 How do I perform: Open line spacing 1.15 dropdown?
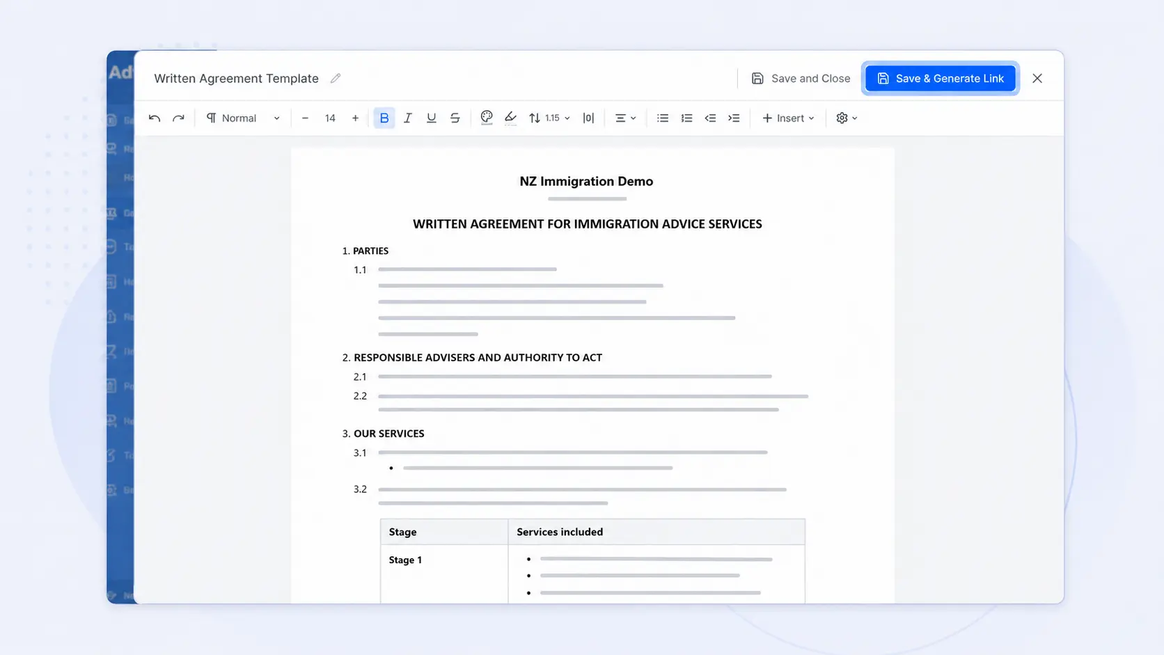pos(549,118)
